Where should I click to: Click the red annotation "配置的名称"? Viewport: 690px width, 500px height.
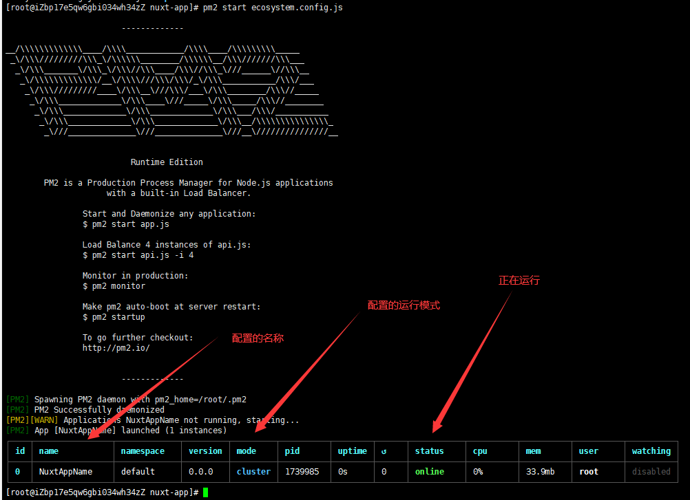pyautogui.click(x=258, y=338)
